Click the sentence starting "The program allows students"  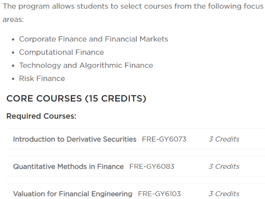point(129,6)
